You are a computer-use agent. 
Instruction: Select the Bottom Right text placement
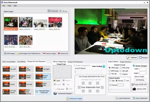tap(43, 77)
